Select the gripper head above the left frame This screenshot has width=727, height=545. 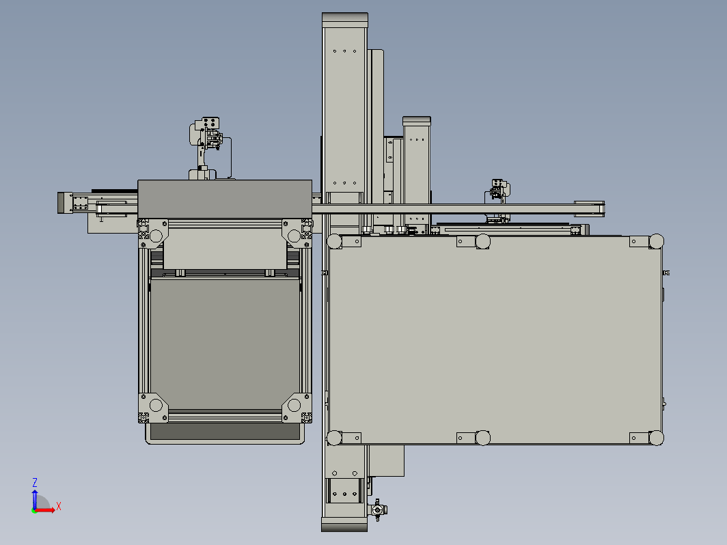coord(208,135)
